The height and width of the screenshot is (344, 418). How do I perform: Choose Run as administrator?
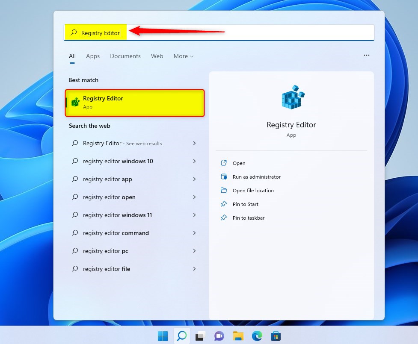[256, 177]
